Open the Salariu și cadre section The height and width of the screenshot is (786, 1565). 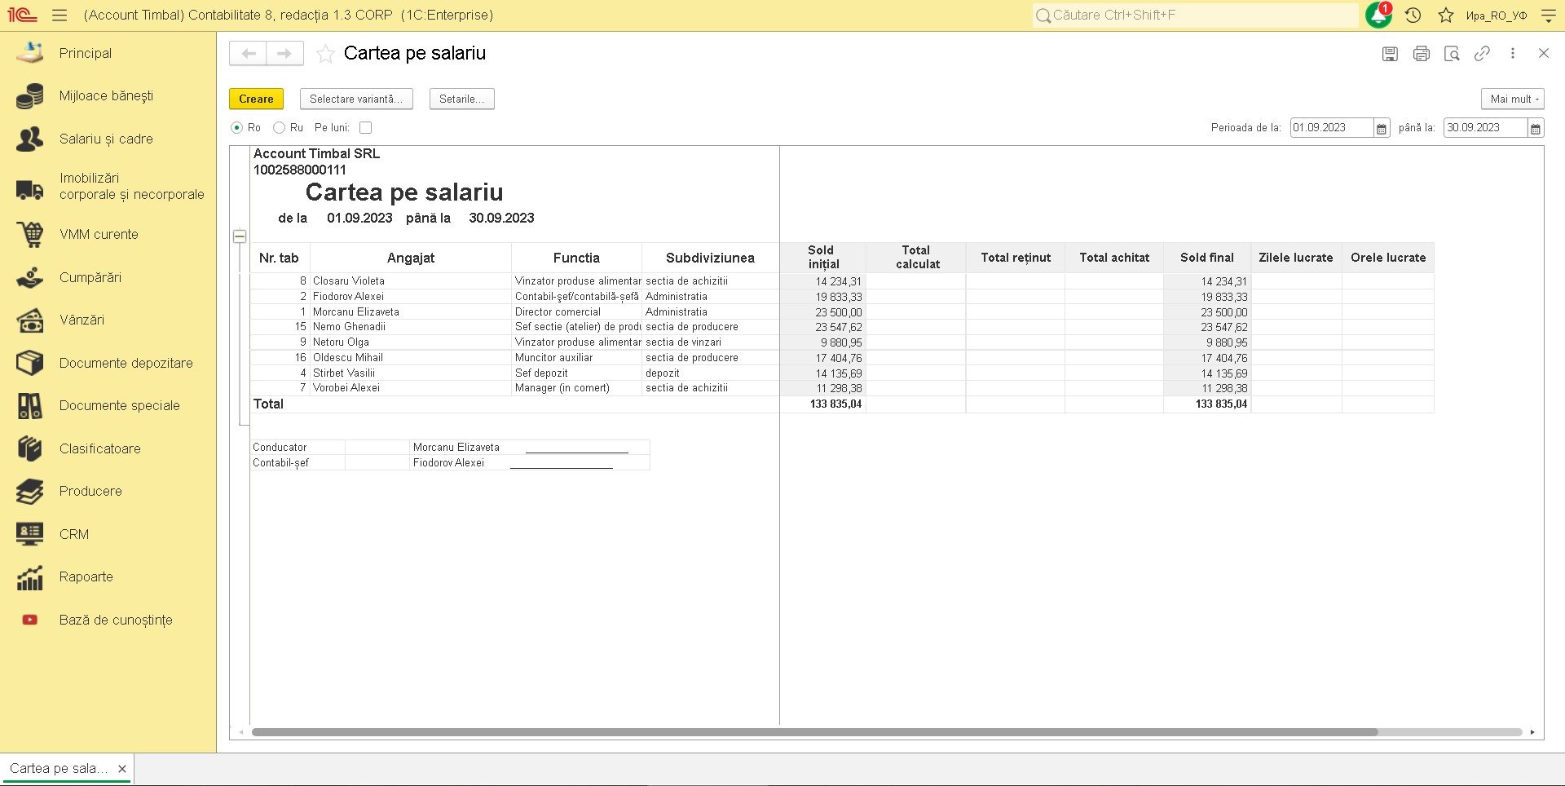106,139
